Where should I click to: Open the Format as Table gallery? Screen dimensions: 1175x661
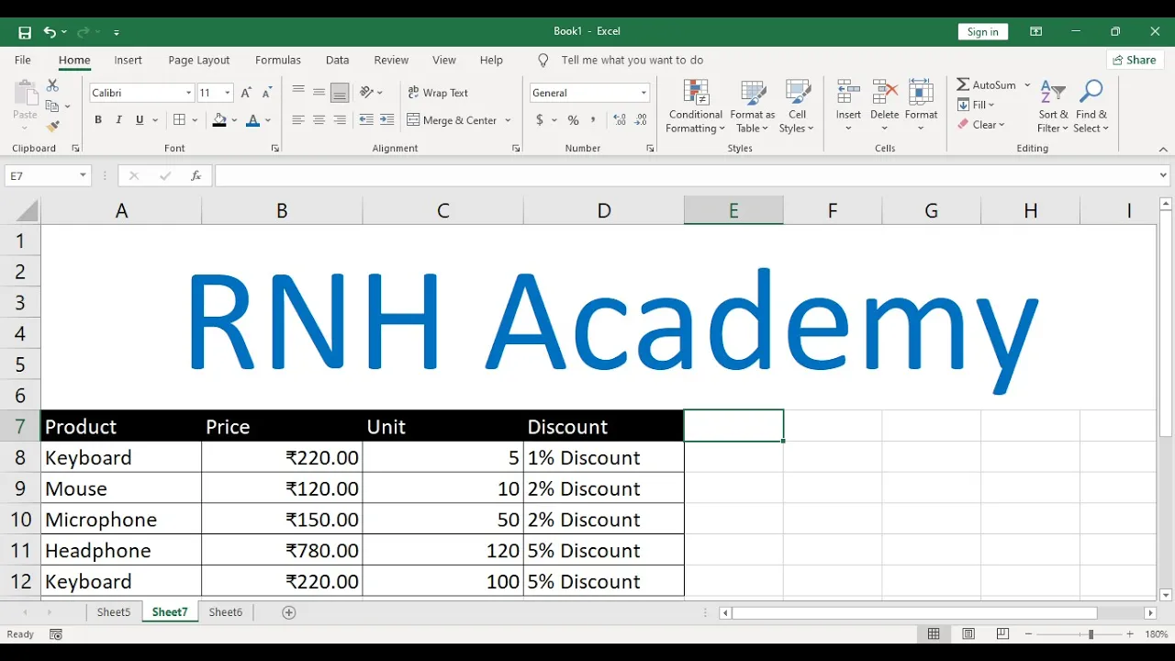pos(753,106)
